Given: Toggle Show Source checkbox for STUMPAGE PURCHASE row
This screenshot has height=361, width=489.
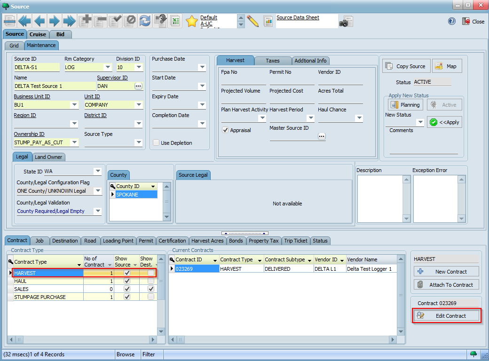Looking at the screenshot, I should [x=127, y=297].
